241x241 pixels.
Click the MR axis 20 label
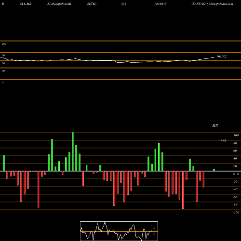pyautogui.click(x=235, y=166)
